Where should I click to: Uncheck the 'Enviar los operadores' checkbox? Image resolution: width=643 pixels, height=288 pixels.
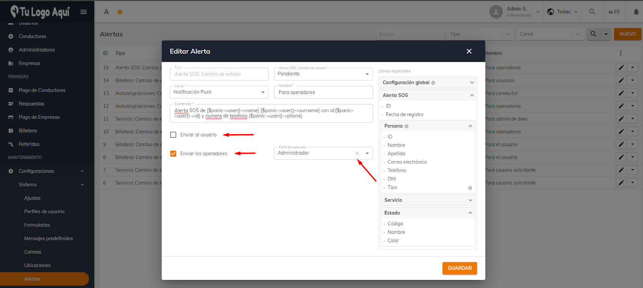click(173, 154)
